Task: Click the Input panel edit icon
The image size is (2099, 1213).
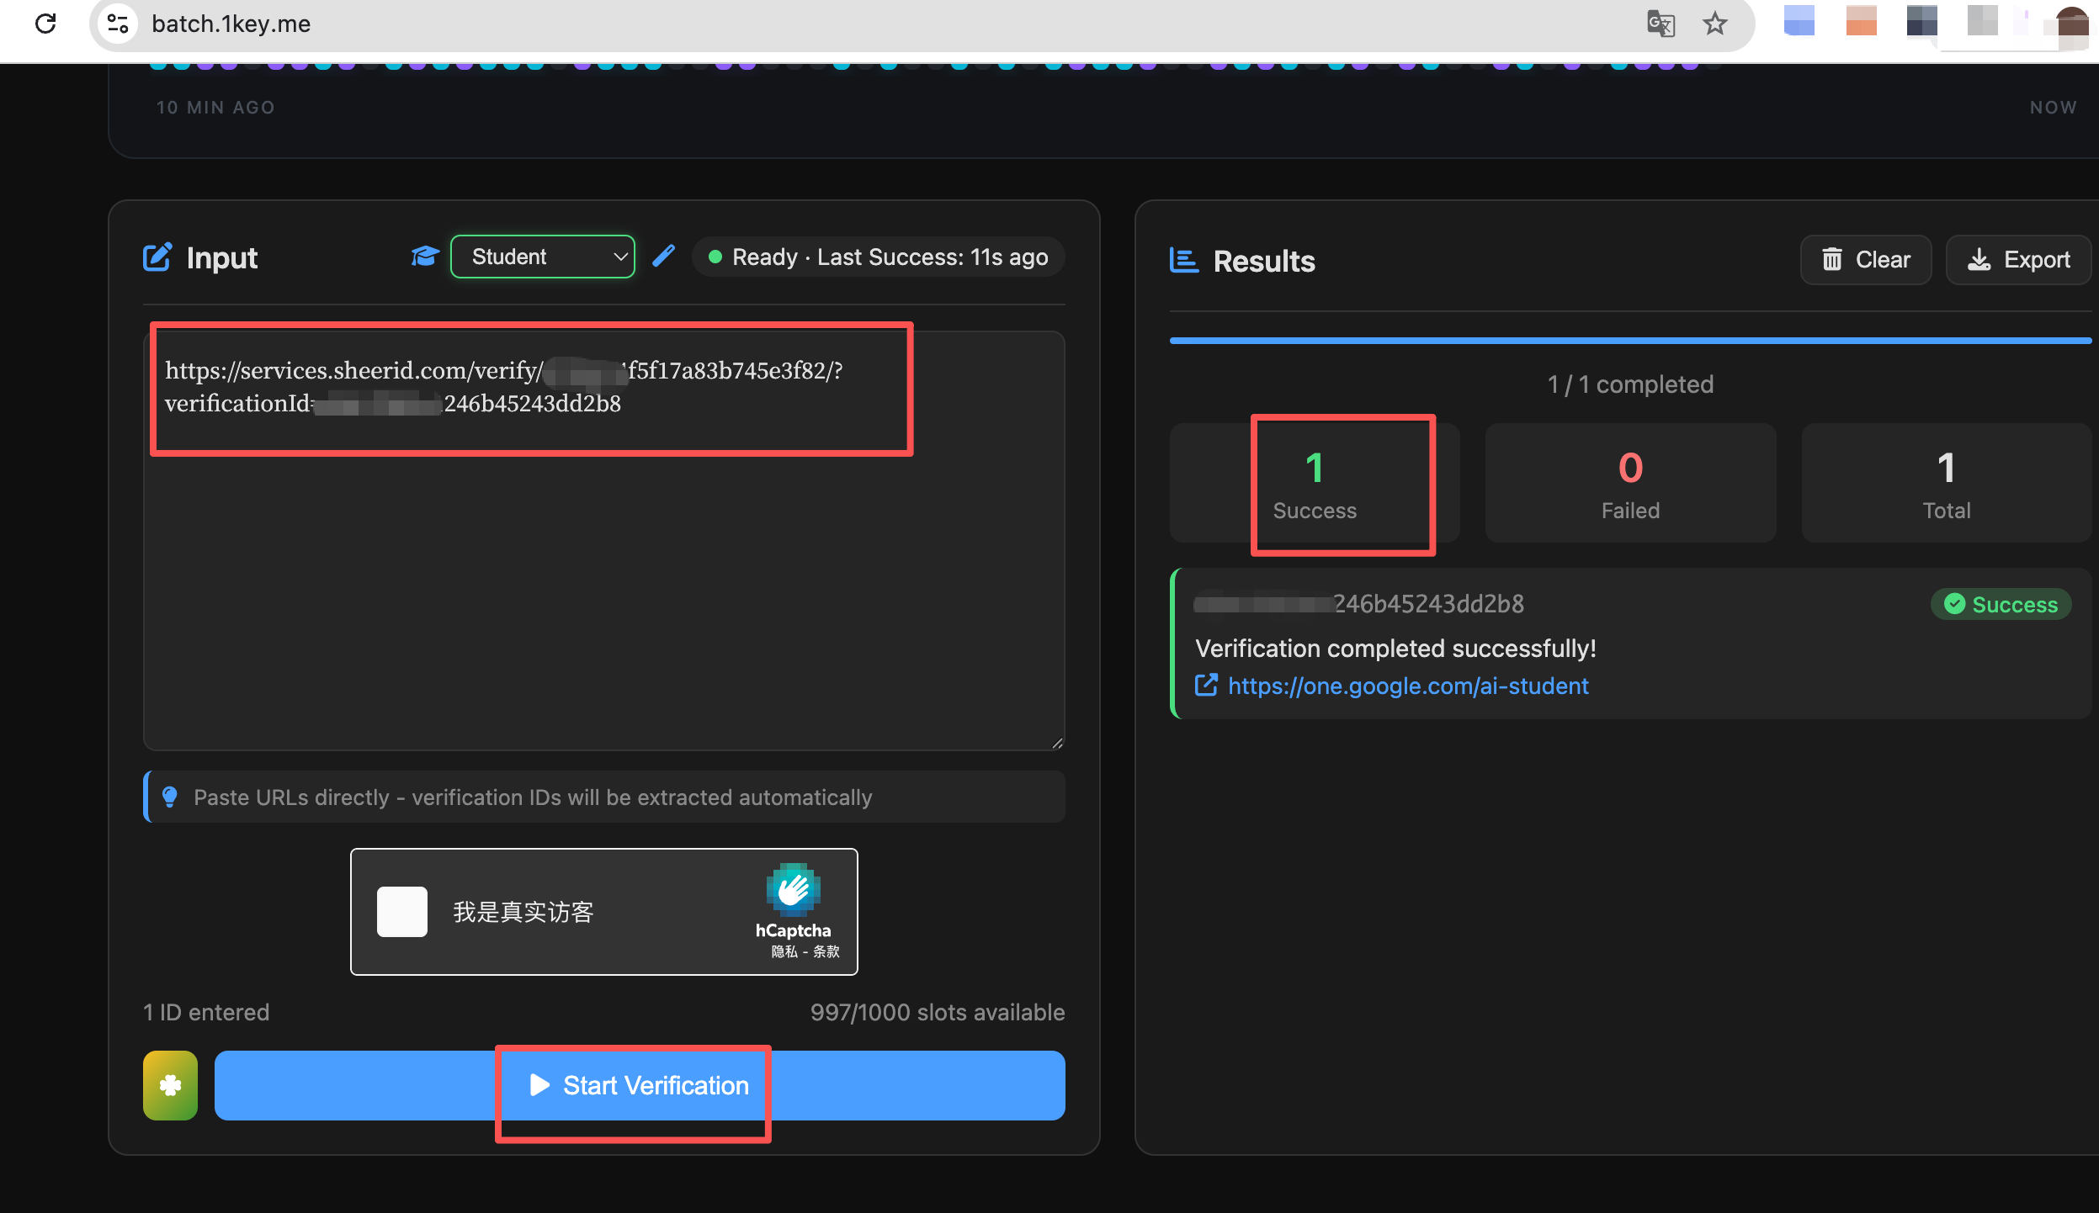Action: 157,257
